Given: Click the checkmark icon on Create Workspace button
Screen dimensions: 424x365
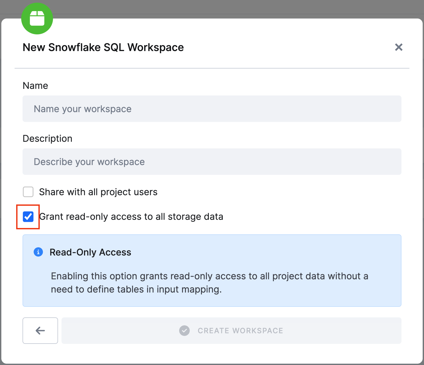Looking at the screenshot, I should click(x=184, y=330).
